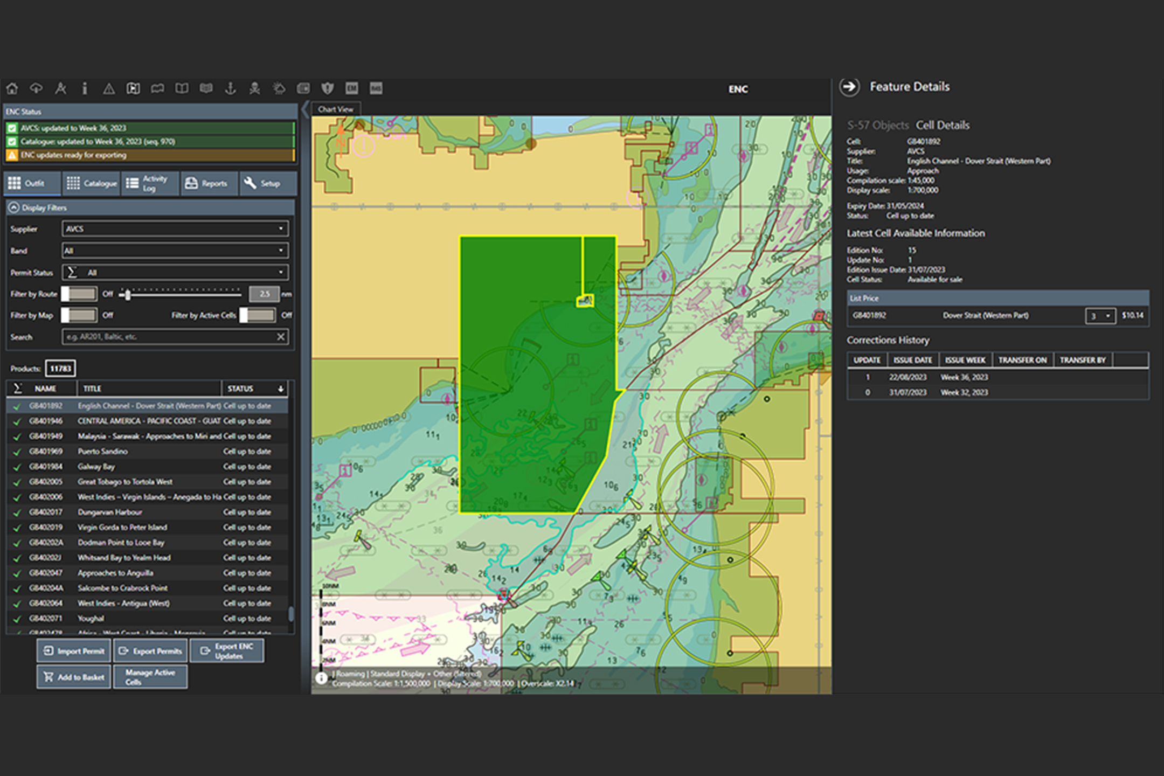Viewport: 1164px width, 776px height.
Task: Click the folded chart map icon
Action: coord(157,88)
